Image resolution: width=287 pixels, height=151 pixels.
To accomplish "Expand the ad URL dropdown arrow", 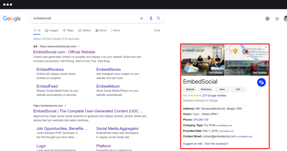I will point(79,47).
